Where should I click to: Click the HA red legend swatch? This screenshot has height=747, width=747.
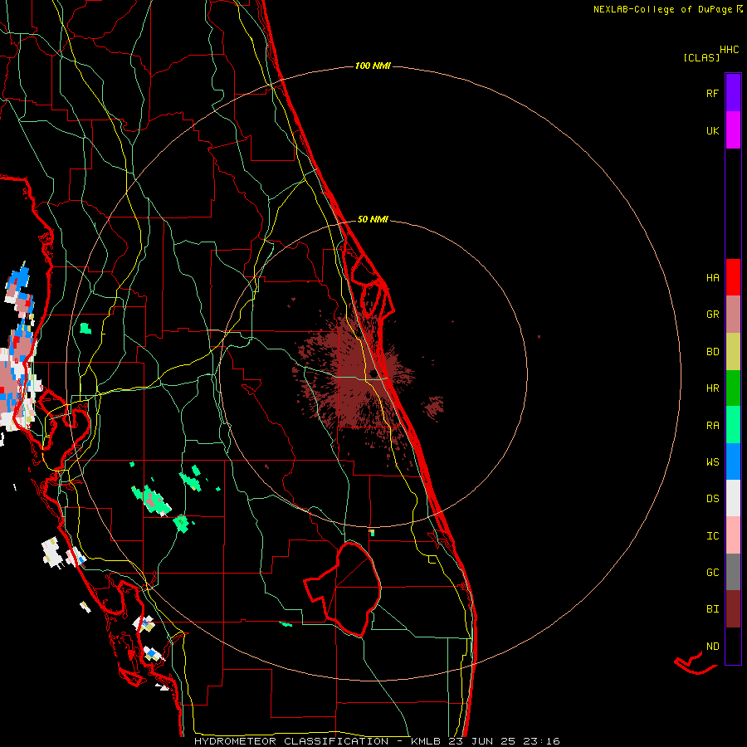coord(733,277)
